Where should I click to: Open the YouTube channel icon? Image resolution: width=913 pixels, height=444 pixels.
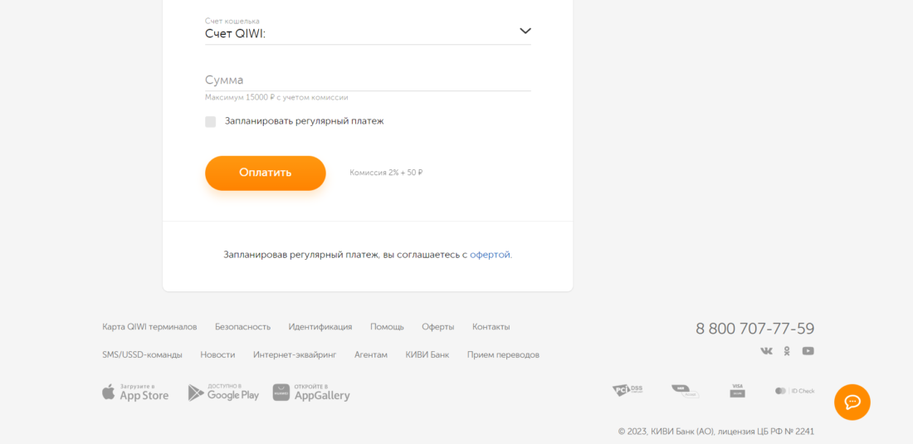coord(808,351)
